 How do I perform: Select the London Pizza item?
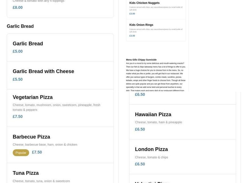[151, 149]
